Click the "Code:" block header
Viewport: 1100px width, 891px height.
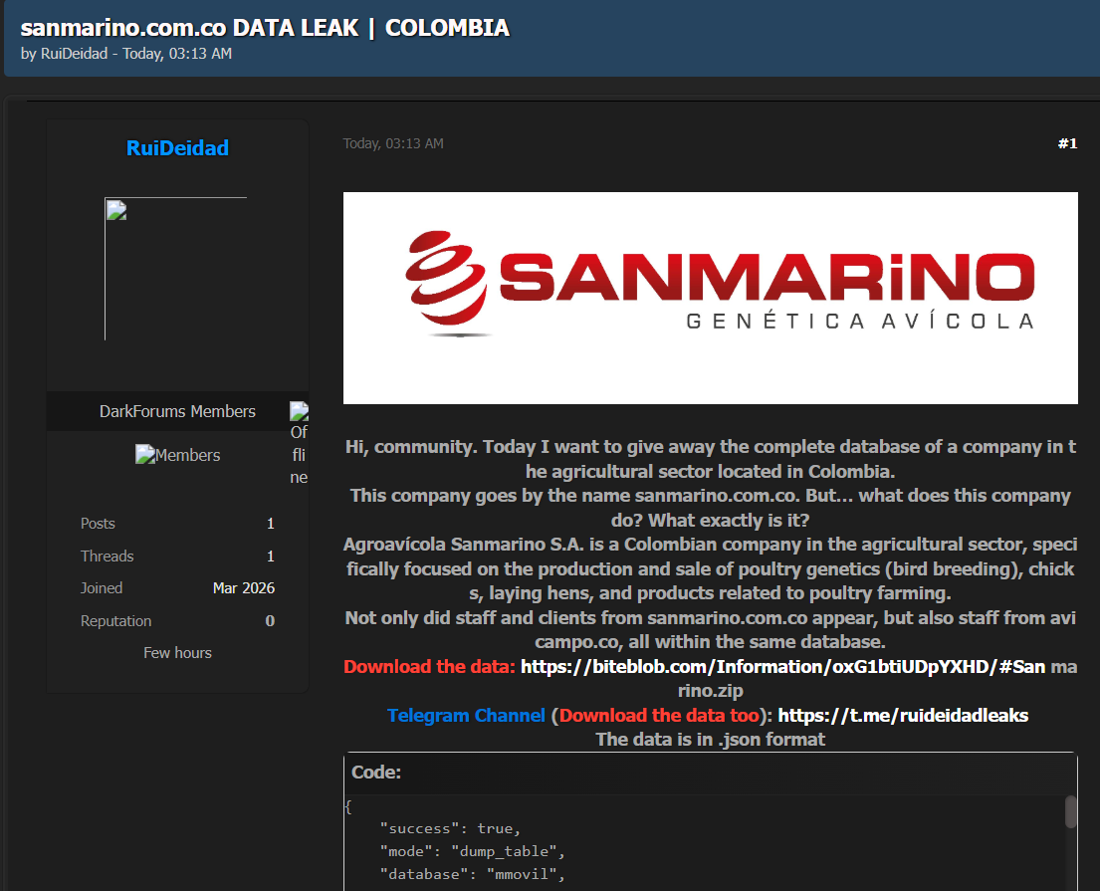(x=376, y=773)
